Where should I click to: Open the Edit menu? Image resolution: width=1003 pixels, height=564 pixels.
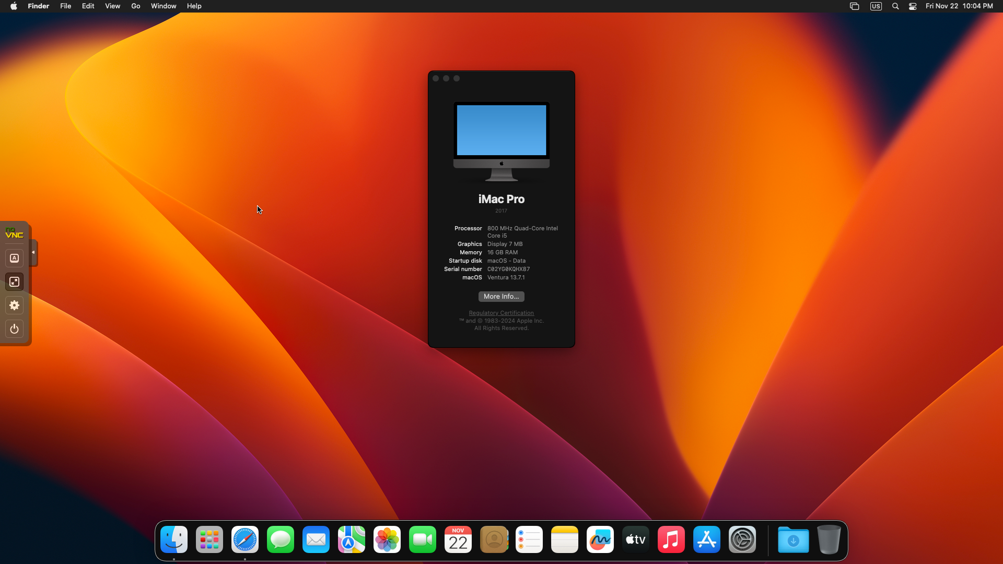point(88,6)
